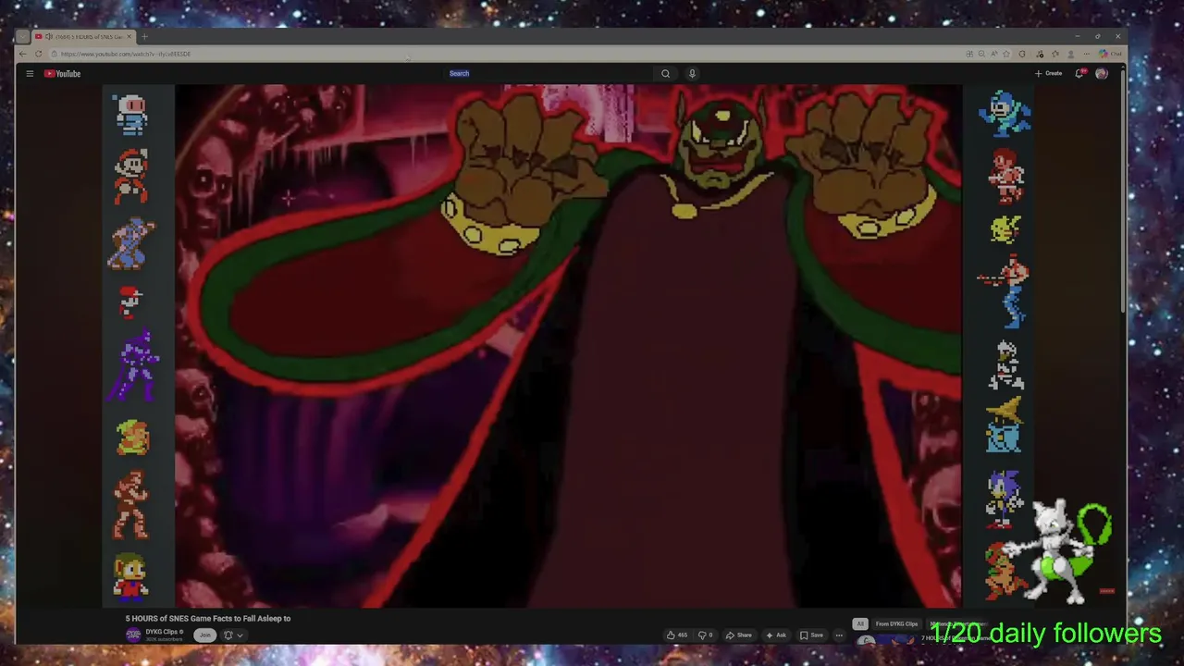The width and height of the screenshot is (1184, 666).
Task: Open the YouTube hamburger guide menu
Action: pyautogui.click(x=30, y=74)
